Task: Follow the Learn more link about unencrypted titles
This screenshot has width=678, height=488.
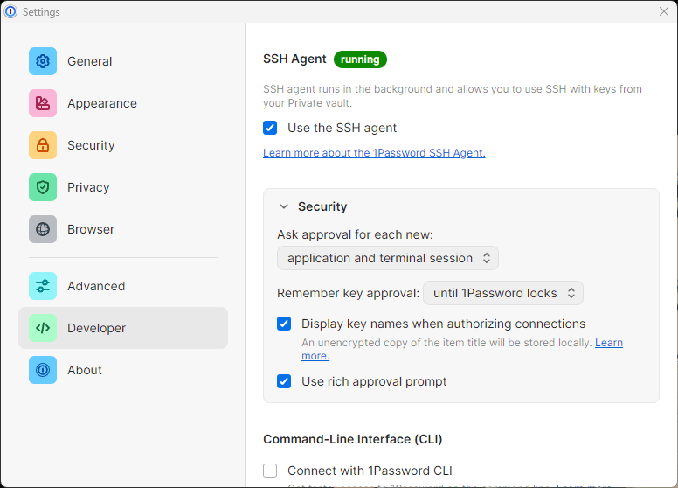Action: coord(609,343)
